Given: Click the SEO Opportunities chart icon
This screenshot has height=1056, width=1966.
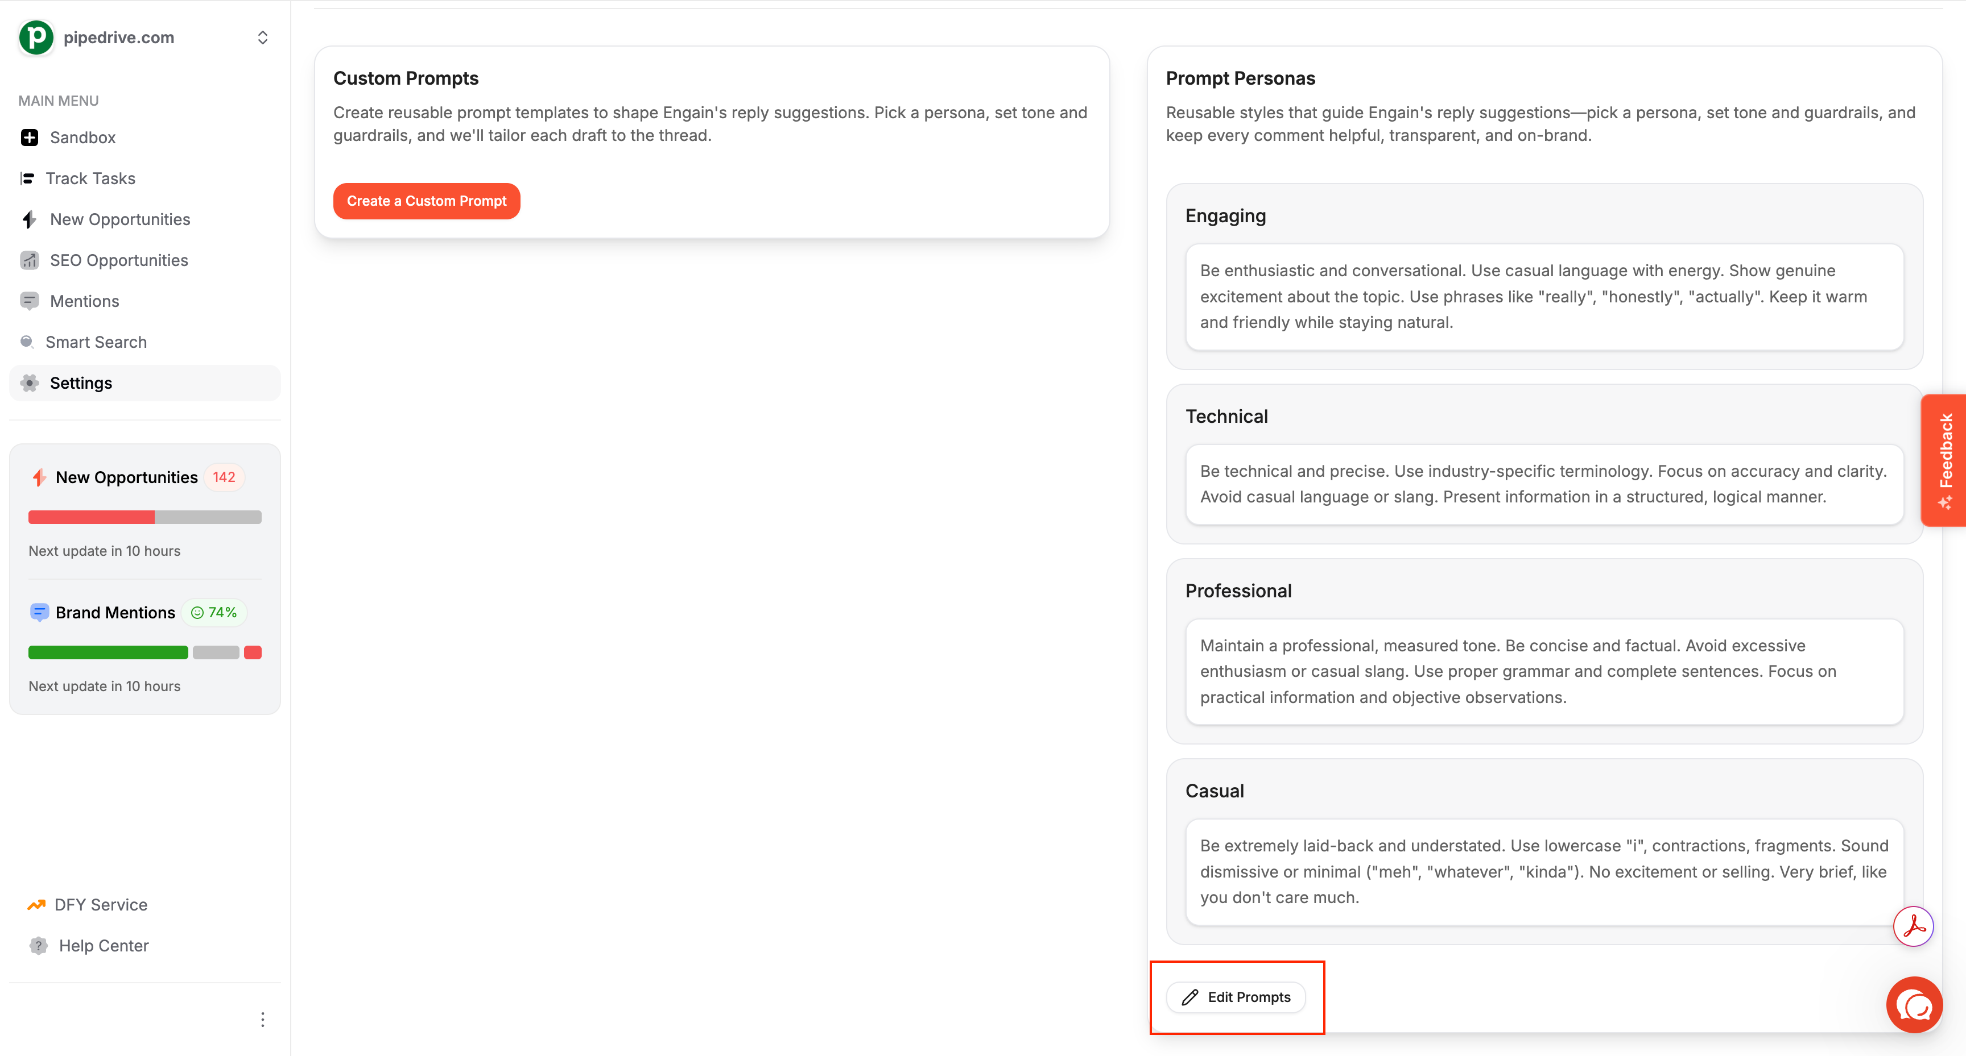Looking at the screenshot, I should click(29, 260).
